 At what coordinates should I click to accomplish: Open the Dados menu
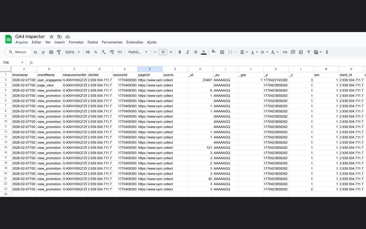pos(93,42)
